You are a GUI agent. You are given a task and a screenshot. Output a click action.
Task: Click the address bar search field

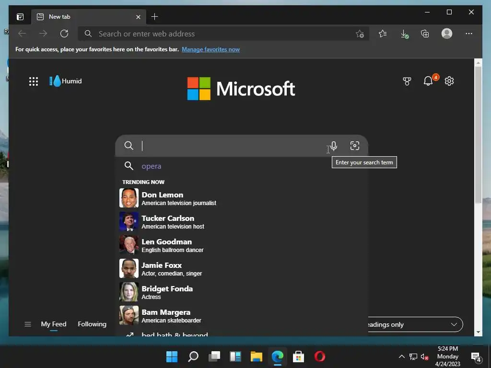(x=223, y=34)
